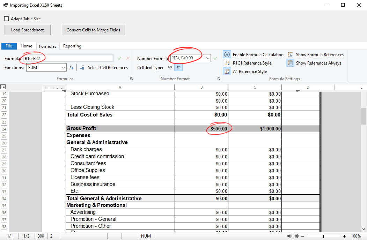Image resolution: width=367 pixels, height=240 pixels.
Task: Open the File tab
Action: click(x=9, y=46)
